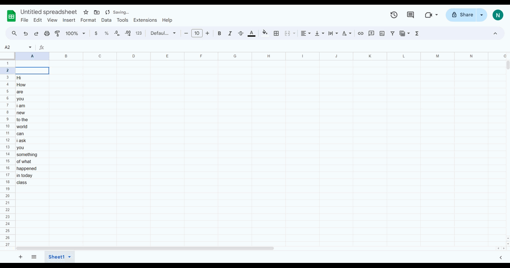Open the search the menus tool
Viewport: 510px width, 268px height.
click(14, 33)
